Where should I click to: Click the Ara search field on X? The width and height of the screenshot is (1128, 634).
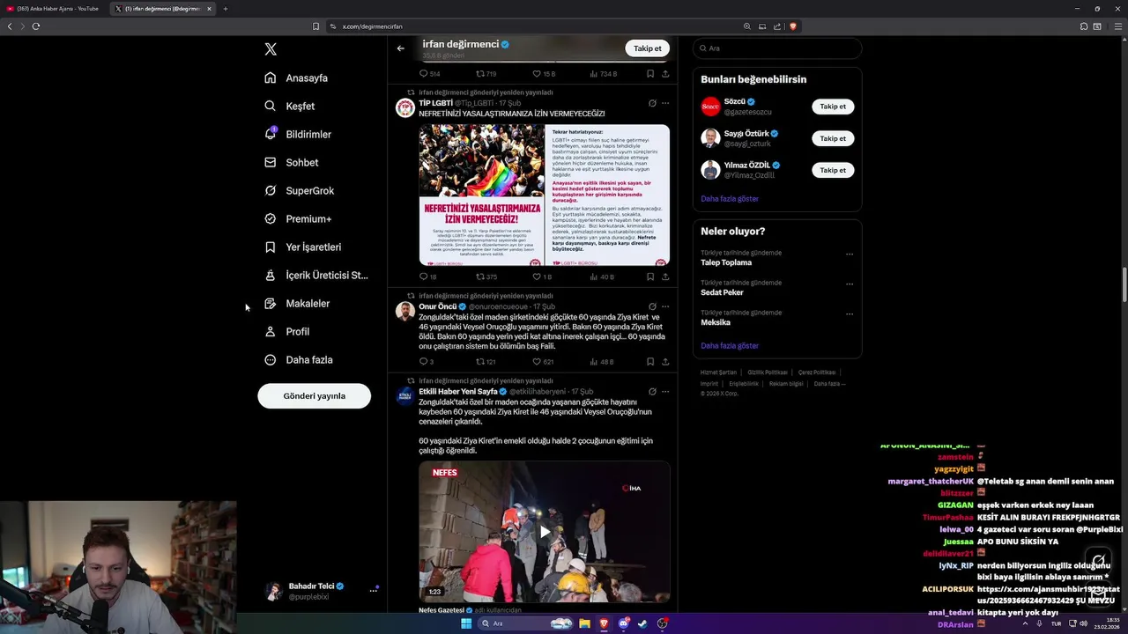(777, 48)
